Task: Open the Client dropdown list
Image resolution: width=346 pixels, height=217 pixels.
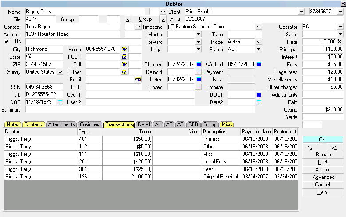Action: (301, 12)
